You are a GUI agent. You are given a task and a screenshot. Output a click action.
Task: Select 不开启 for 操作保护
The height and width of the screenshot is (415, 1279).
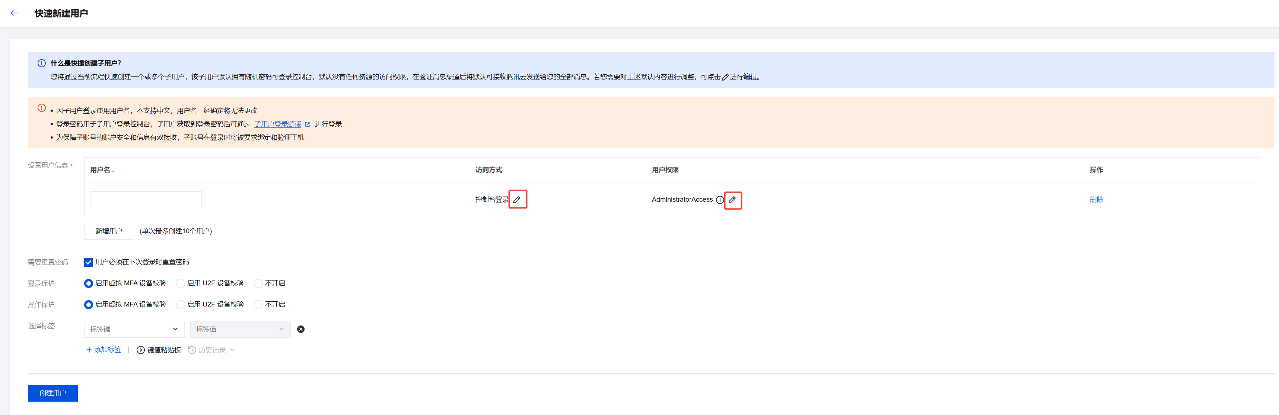pyautogui.click(x=258, y=305)
